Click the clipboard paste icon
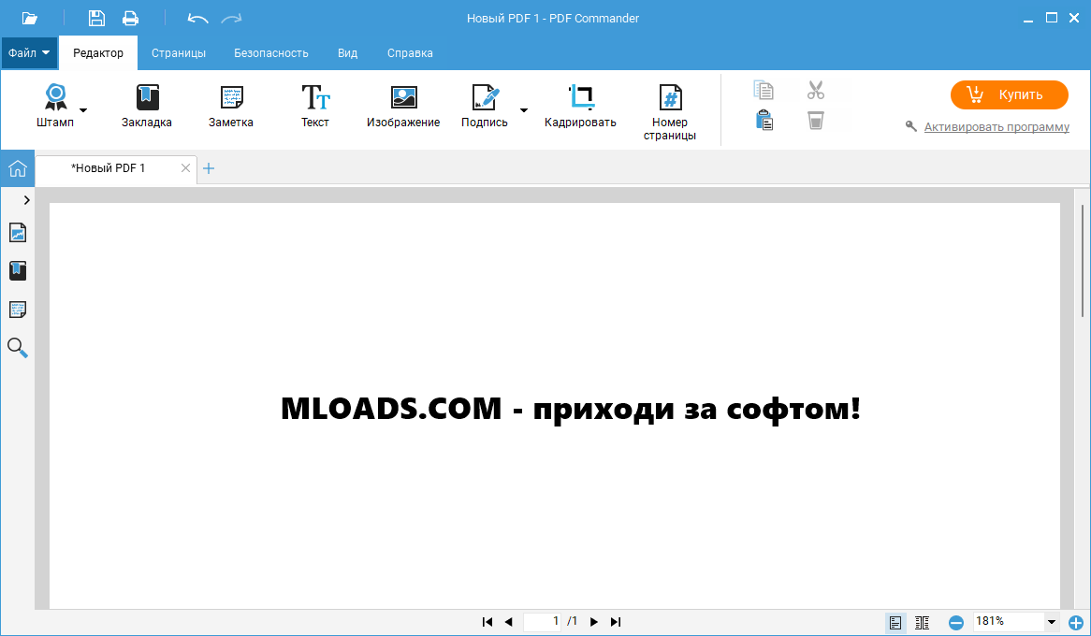 764,121
